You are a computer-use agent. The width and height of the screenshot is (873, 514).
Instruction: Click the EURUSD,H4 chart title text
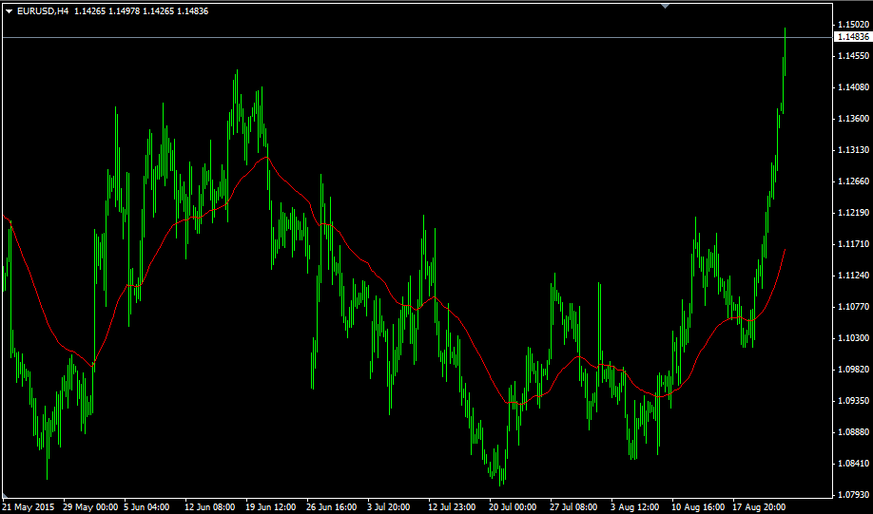click(43, 11)
